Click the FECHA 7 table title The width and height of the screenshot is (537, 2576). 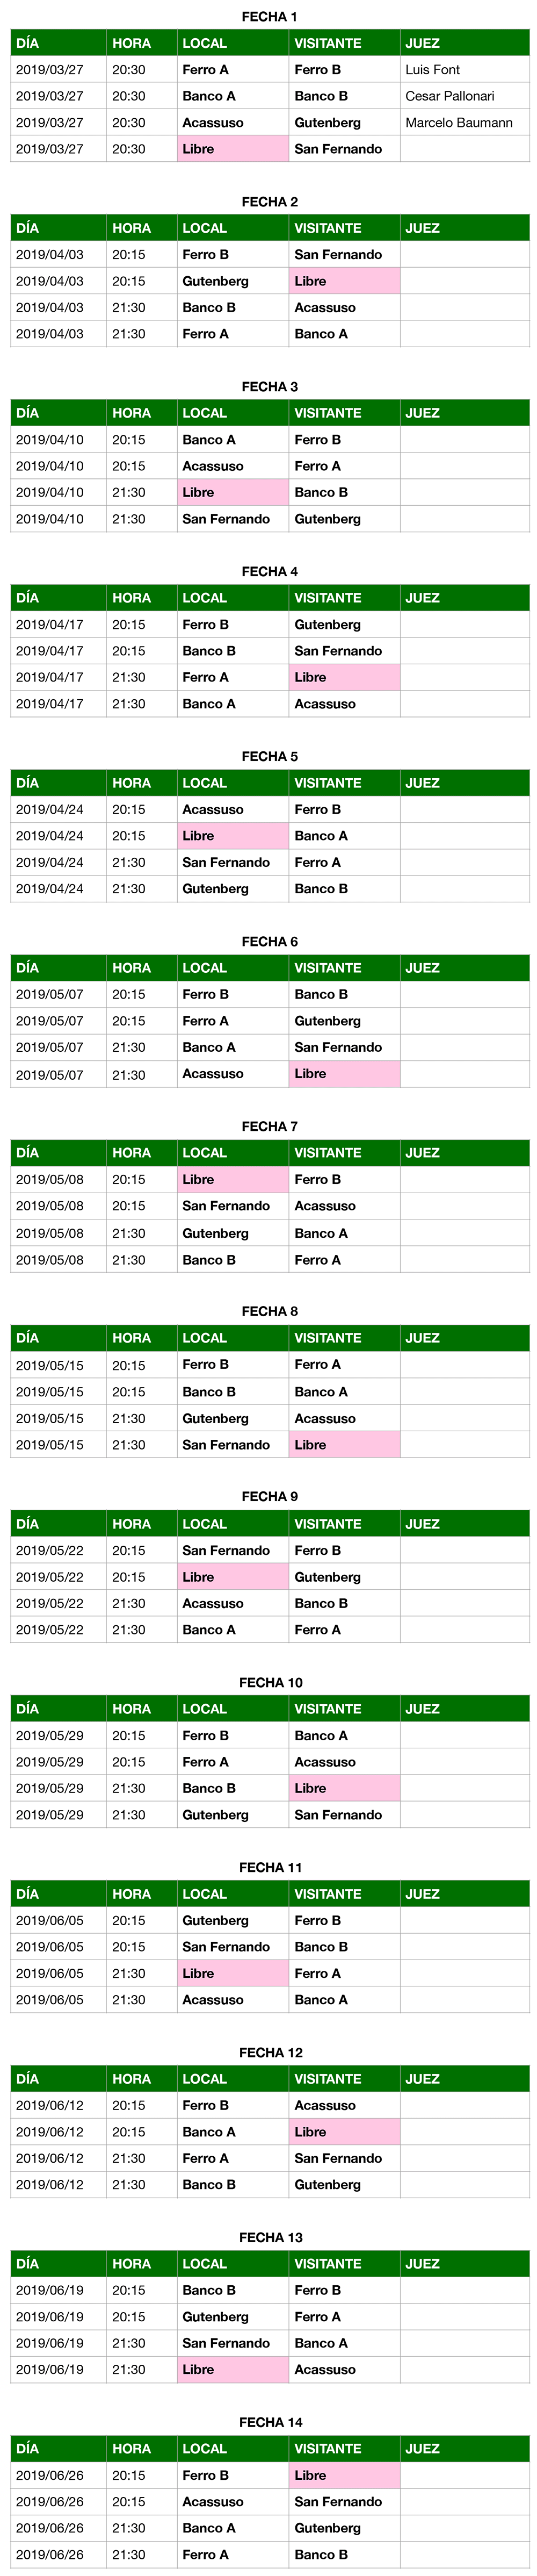pyautogui.click(x=269, y=1126)
